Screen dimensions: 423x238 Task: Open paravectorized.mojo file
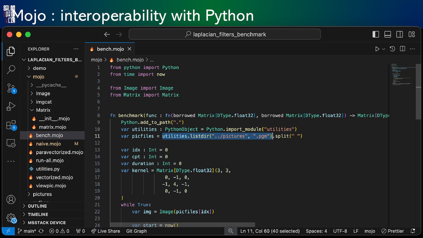pos(52,152)
